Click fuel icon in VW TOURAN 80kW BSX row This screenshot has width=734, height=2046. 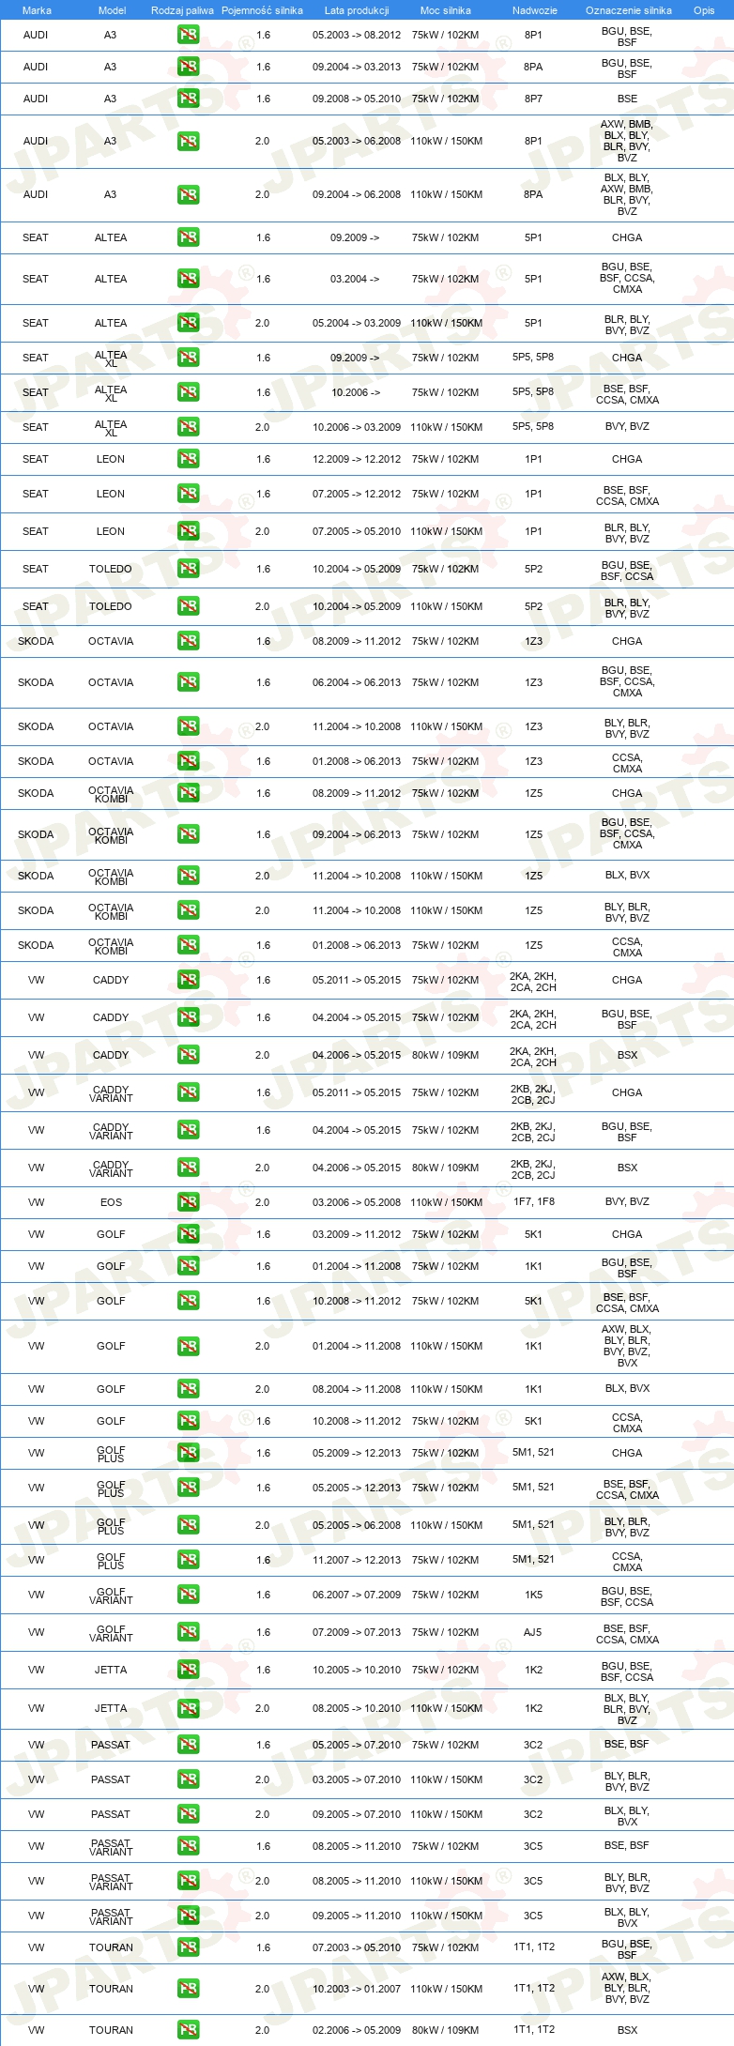click(188, 2030)
